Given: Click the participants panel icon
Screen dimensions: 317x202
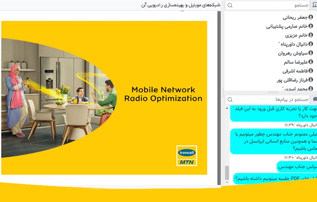Looking at the screenshot, I should (314, 5).
